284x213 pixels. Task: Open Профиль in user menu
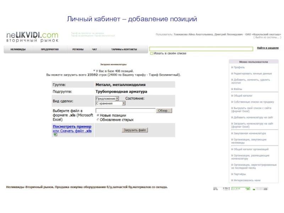[239, 67]
